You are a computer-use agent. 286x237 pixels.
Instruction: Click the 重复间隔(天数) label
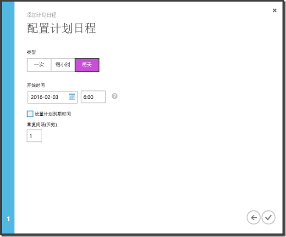click(42, 124)
